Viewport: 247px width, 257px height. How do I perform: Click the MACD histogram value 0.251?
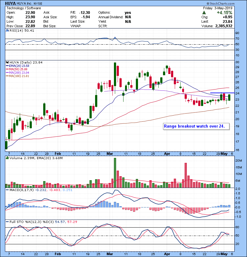68,190
